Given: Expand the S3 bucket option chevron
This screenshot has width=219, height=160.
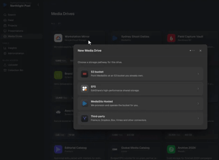Looking at the screenshot, I should point(198,74).
